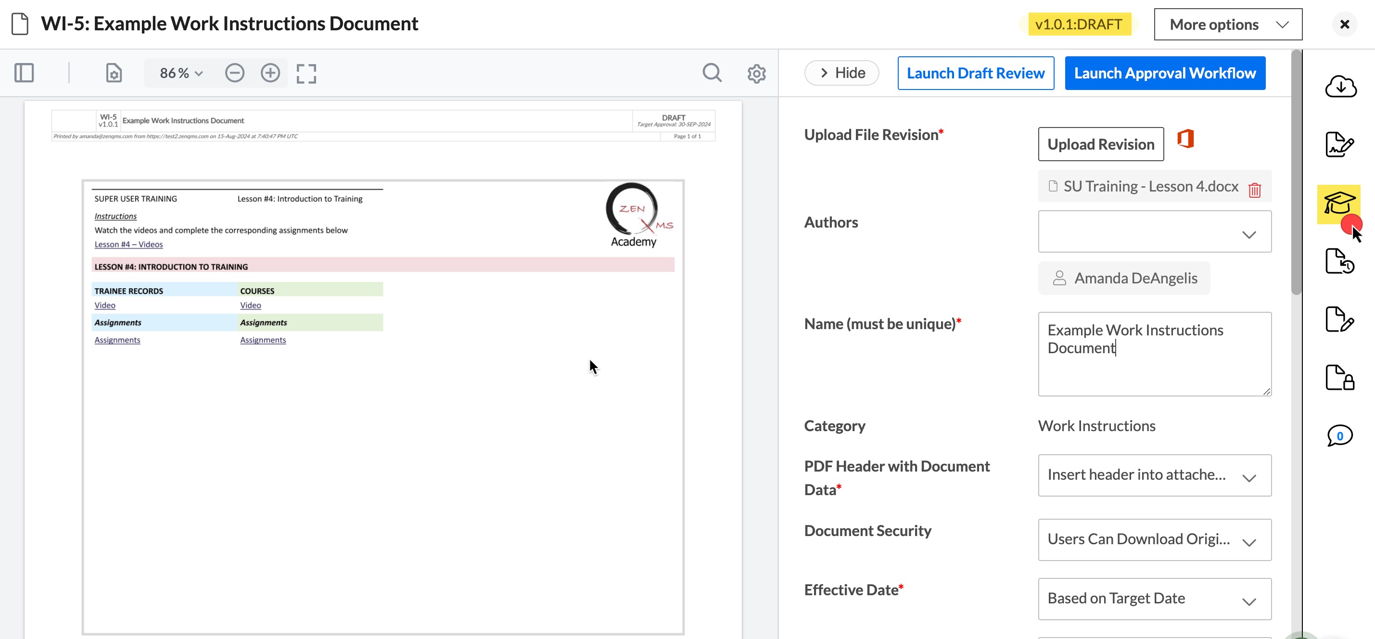Open the 86% zoom level dropdown
Image resolution: width=1375 pixels, height=639 pixels.
tap(181, 73)
